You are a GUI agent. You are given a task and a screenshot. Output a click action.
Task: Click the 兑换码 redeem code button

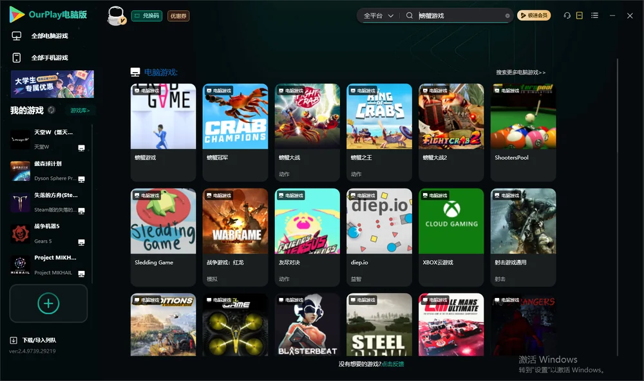pos(147,16)
